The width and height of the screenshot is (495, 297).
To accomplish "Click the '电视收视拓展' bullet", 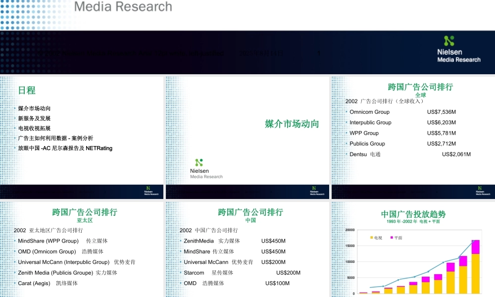I will [34, 128].
